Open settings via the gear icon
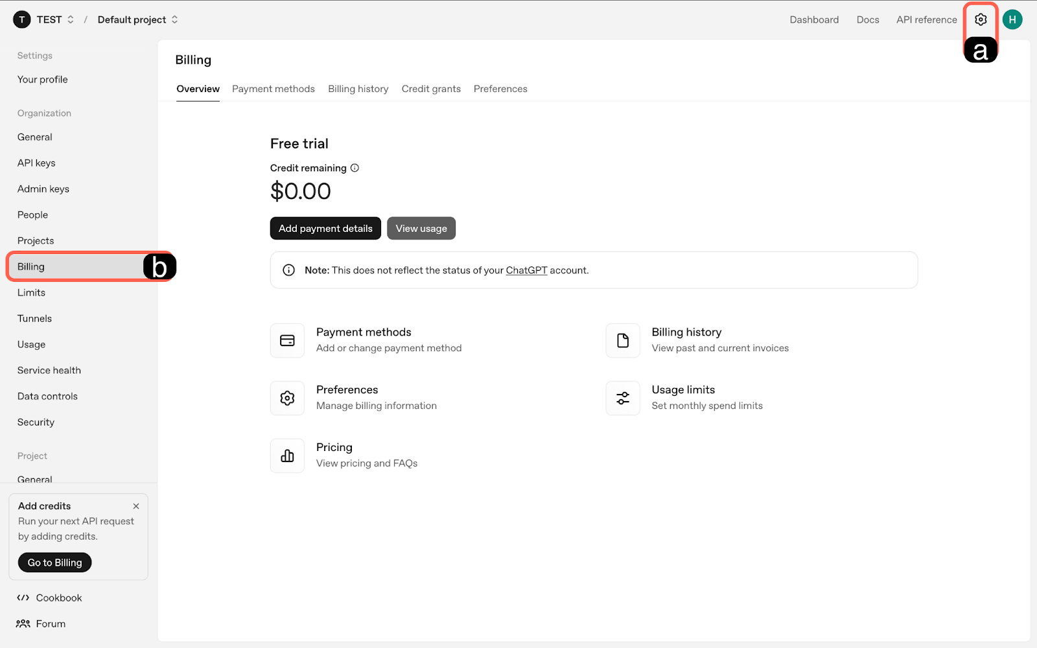The width and height of the screenshot is (1037, 648). click(x=981, y=19)
